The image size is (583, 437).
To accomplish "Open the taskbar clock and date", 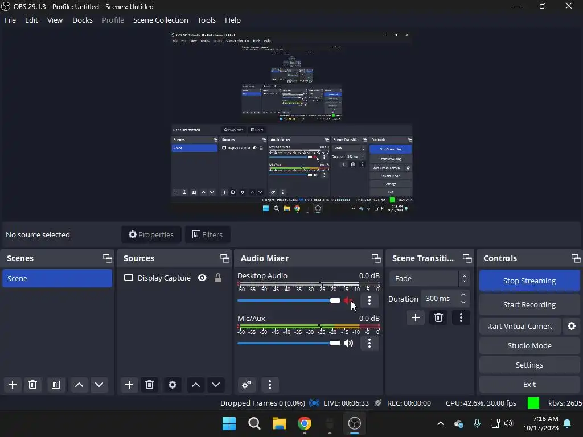I will pyautogui.click(x=540, y=423).
